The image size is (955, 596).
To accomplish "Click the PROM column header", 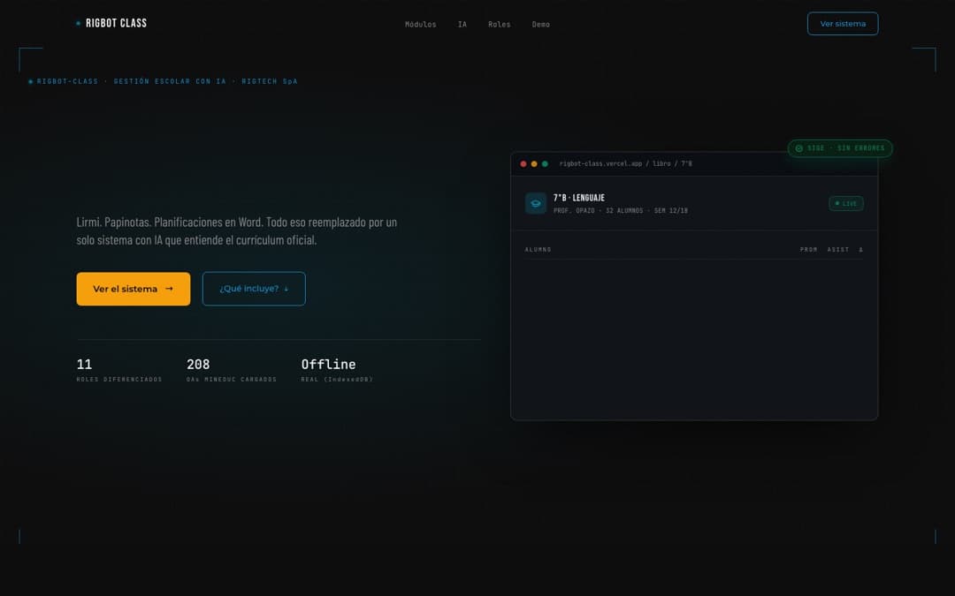I will pos(808,249).
